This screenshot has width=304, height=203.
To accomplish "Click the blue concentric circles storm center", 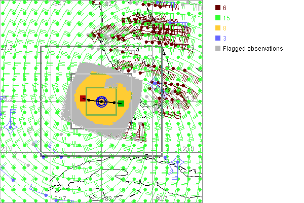I will point(101,102).
